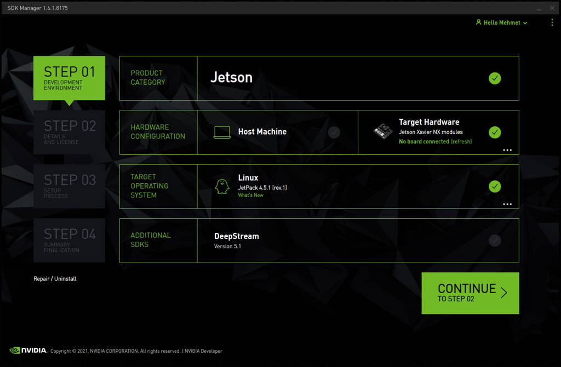Select the Jetson product category row
The width and height of the screenshot is (561, 367).
click(x=319, y=78)
